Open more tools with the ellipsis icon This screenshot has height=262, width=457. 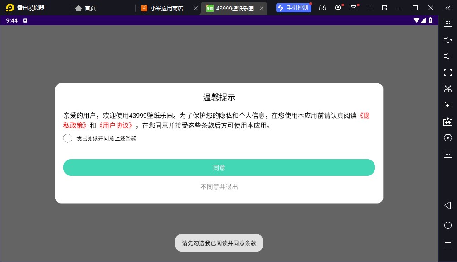(x=448, y=154)
